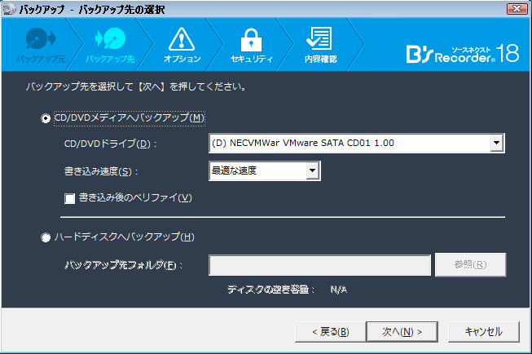Click the title bar application icon
532x354 pixels.
[x=8, y=8]
